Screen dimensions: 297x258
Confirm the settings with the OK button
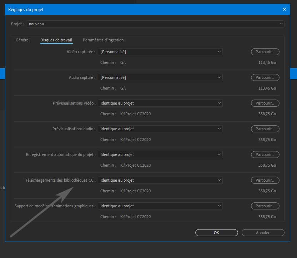point(216,233)
